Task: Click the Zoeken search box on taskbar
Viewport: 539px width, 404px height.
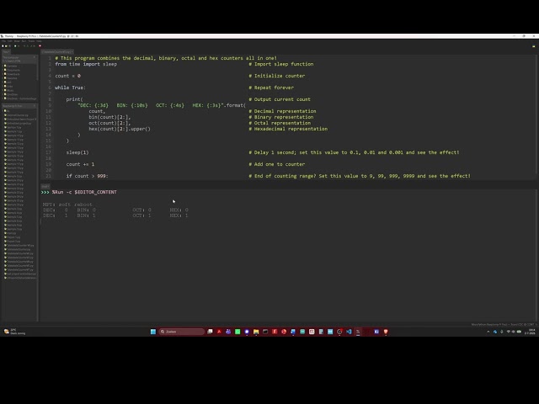Action: coord(182,332)
